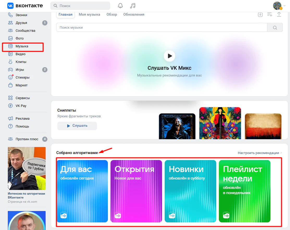Screen dimensions: 290x230
Task: Switch to the Обзор tab
Action: 112,14
